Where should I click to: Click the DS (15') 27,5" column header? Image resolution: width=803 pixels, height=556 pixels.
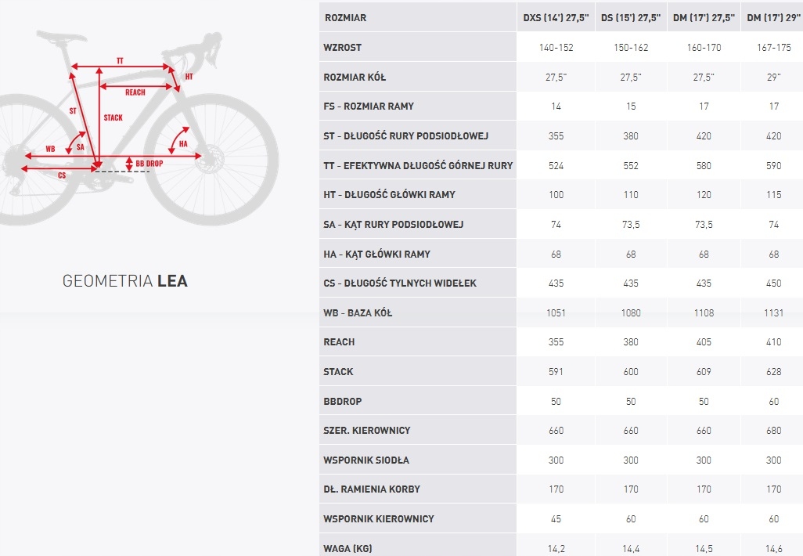point(631,17)
